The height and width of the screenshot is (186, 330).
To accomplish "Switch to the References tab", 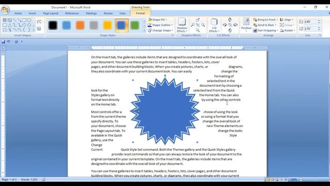I will tap(72, 13).
